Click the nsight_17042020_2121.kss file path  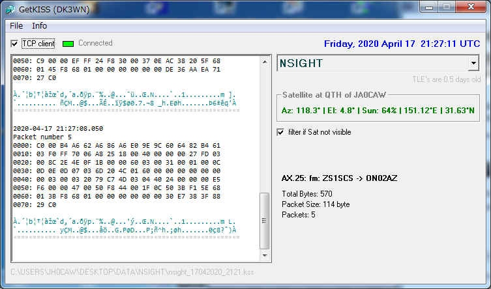point(132,272)
